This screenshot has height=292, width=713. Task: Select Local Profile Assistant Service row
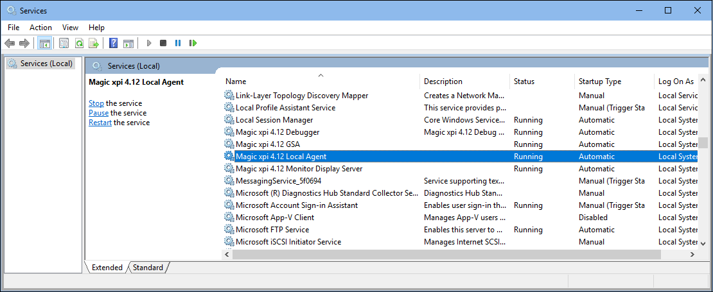(460, 108)
